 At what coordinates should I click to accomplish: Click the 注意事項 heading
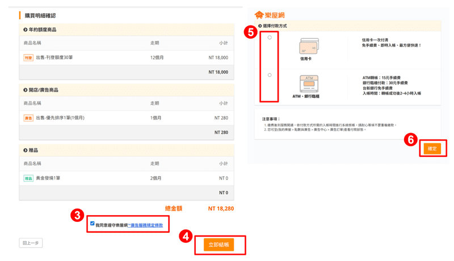(271, 119)
